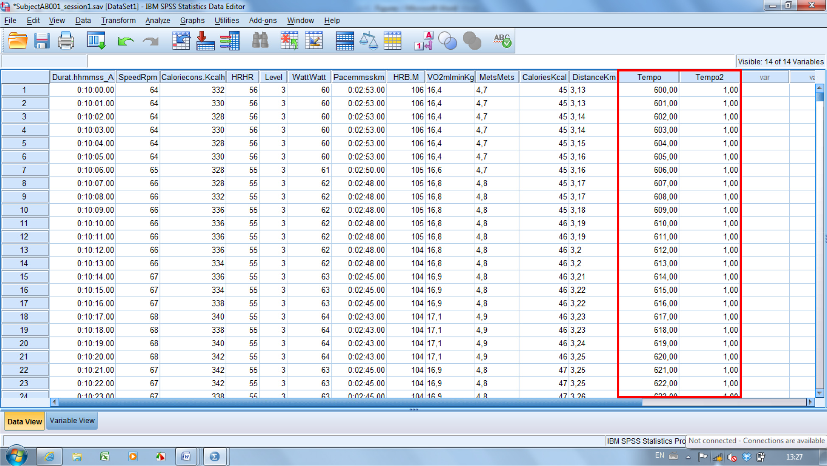Run Spell Check ABC icon
Image resolution: width=827 pixels, height=466 pixels.
coord(502,41)
